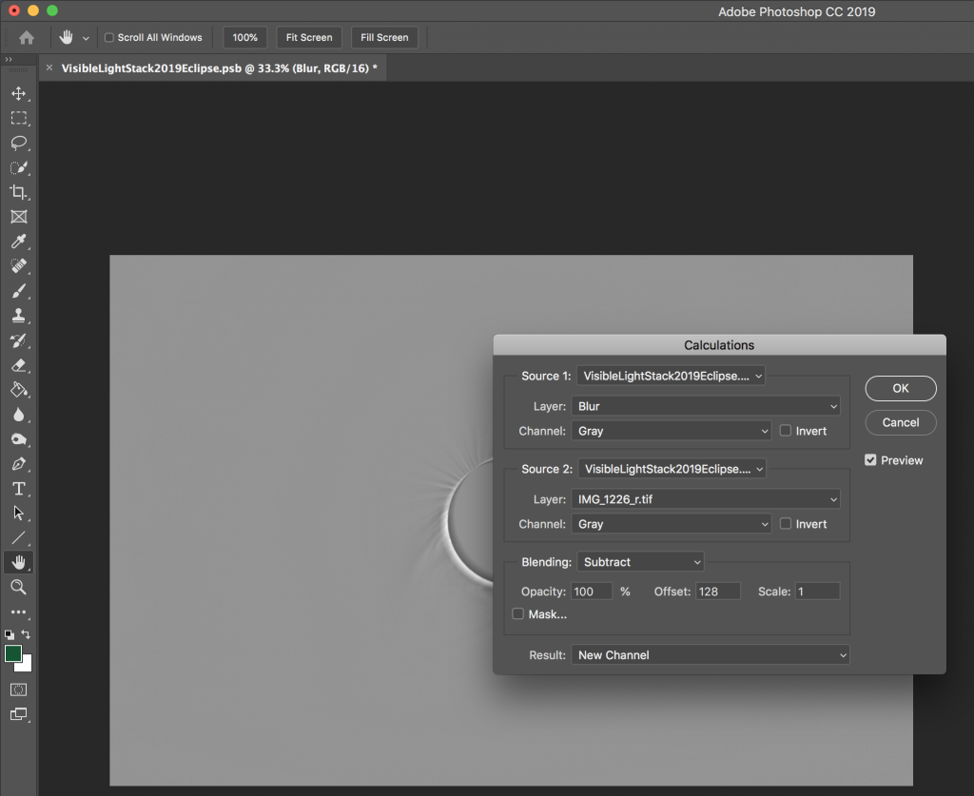Open Source 1 Layer dropdown showing Blur

[706, 406]
